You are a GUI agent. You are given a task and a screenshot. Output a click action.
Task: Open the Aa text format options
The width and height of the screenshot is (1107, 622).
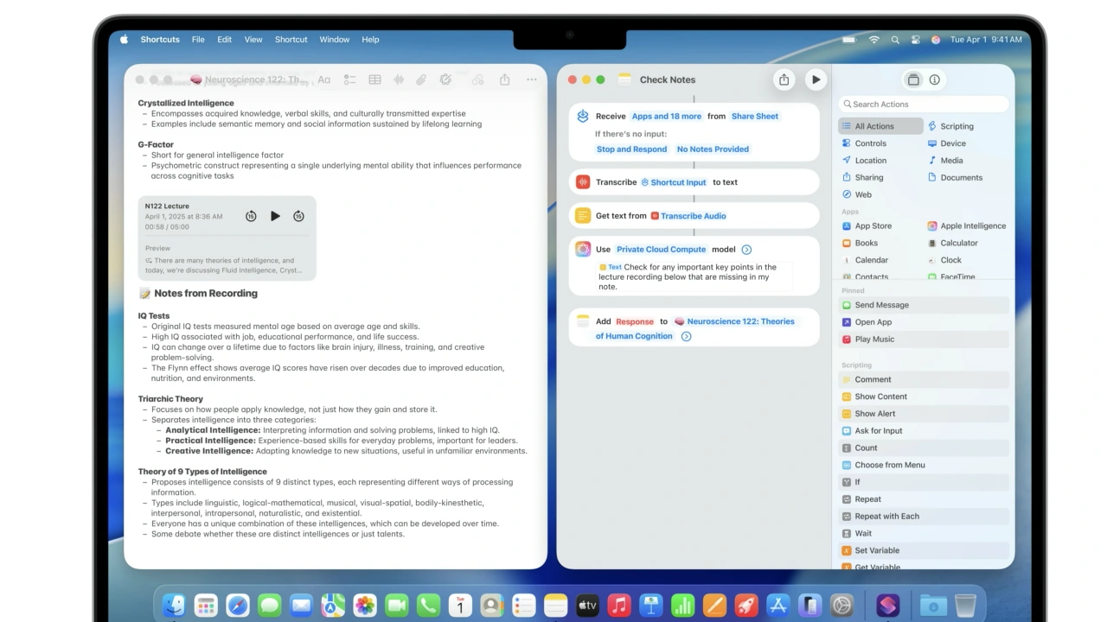click(x=324, y=79)
